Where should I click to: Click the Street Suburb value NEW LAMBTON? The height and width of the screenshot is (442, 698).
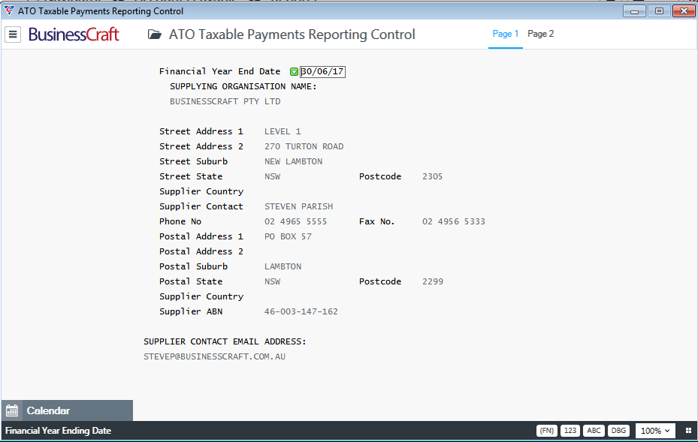(293, 161)
